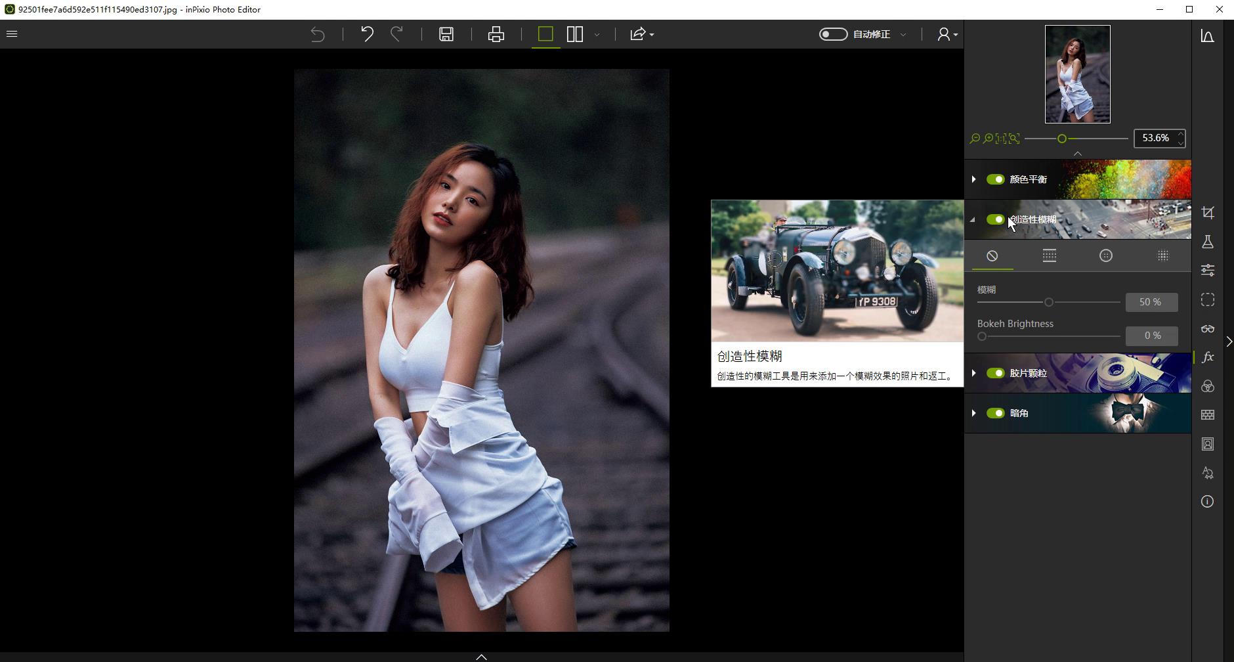Open the share/export menu
1234x662 pixels.
tap(641, 34)
